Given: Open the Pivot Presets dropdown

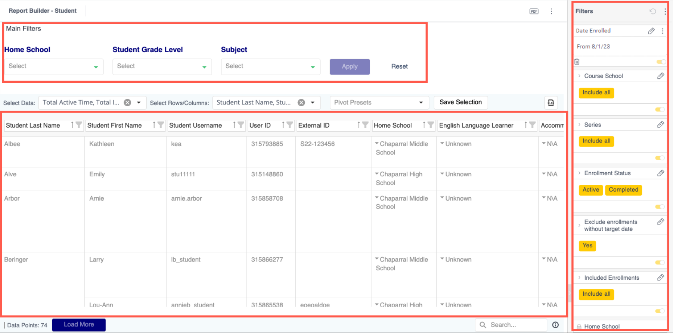Looking at the screenshot, I should click(379, 103).
